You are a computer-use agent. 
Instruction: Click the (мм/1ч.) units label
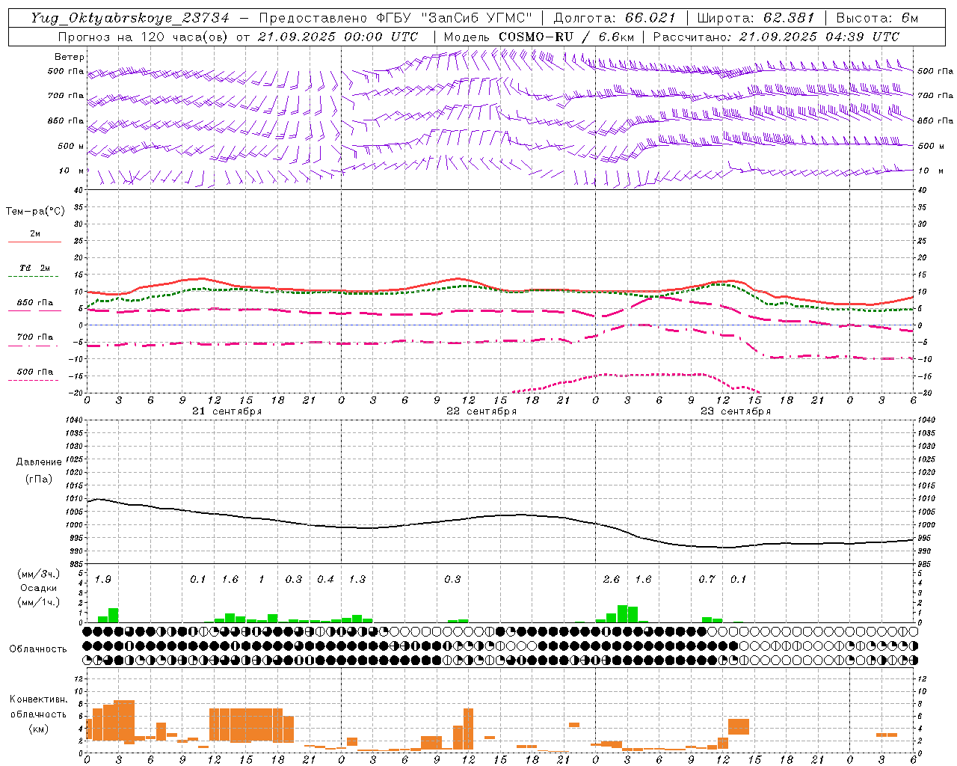38,602
